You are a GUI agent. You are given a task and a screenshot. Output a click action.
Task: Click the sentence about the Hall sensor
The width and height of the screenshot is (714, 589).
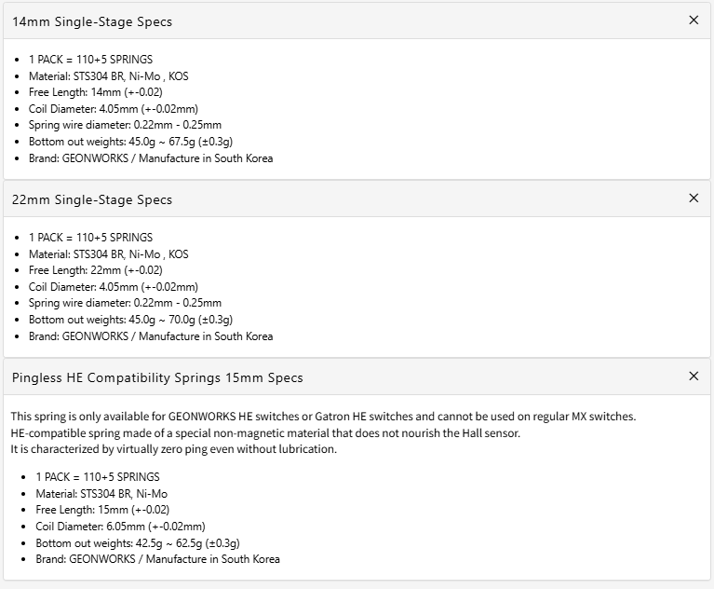(265, 432)
